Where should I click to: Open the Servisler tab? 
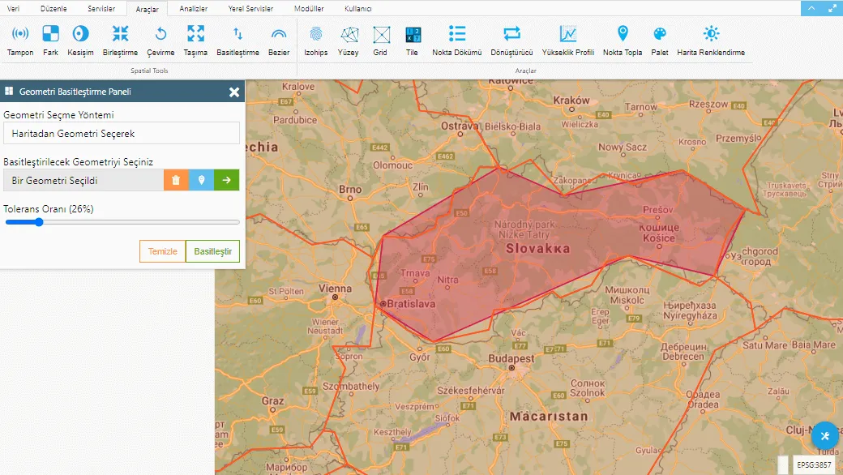101,9
